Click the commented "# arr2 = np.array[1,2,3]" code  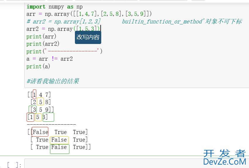coord(63,21)
